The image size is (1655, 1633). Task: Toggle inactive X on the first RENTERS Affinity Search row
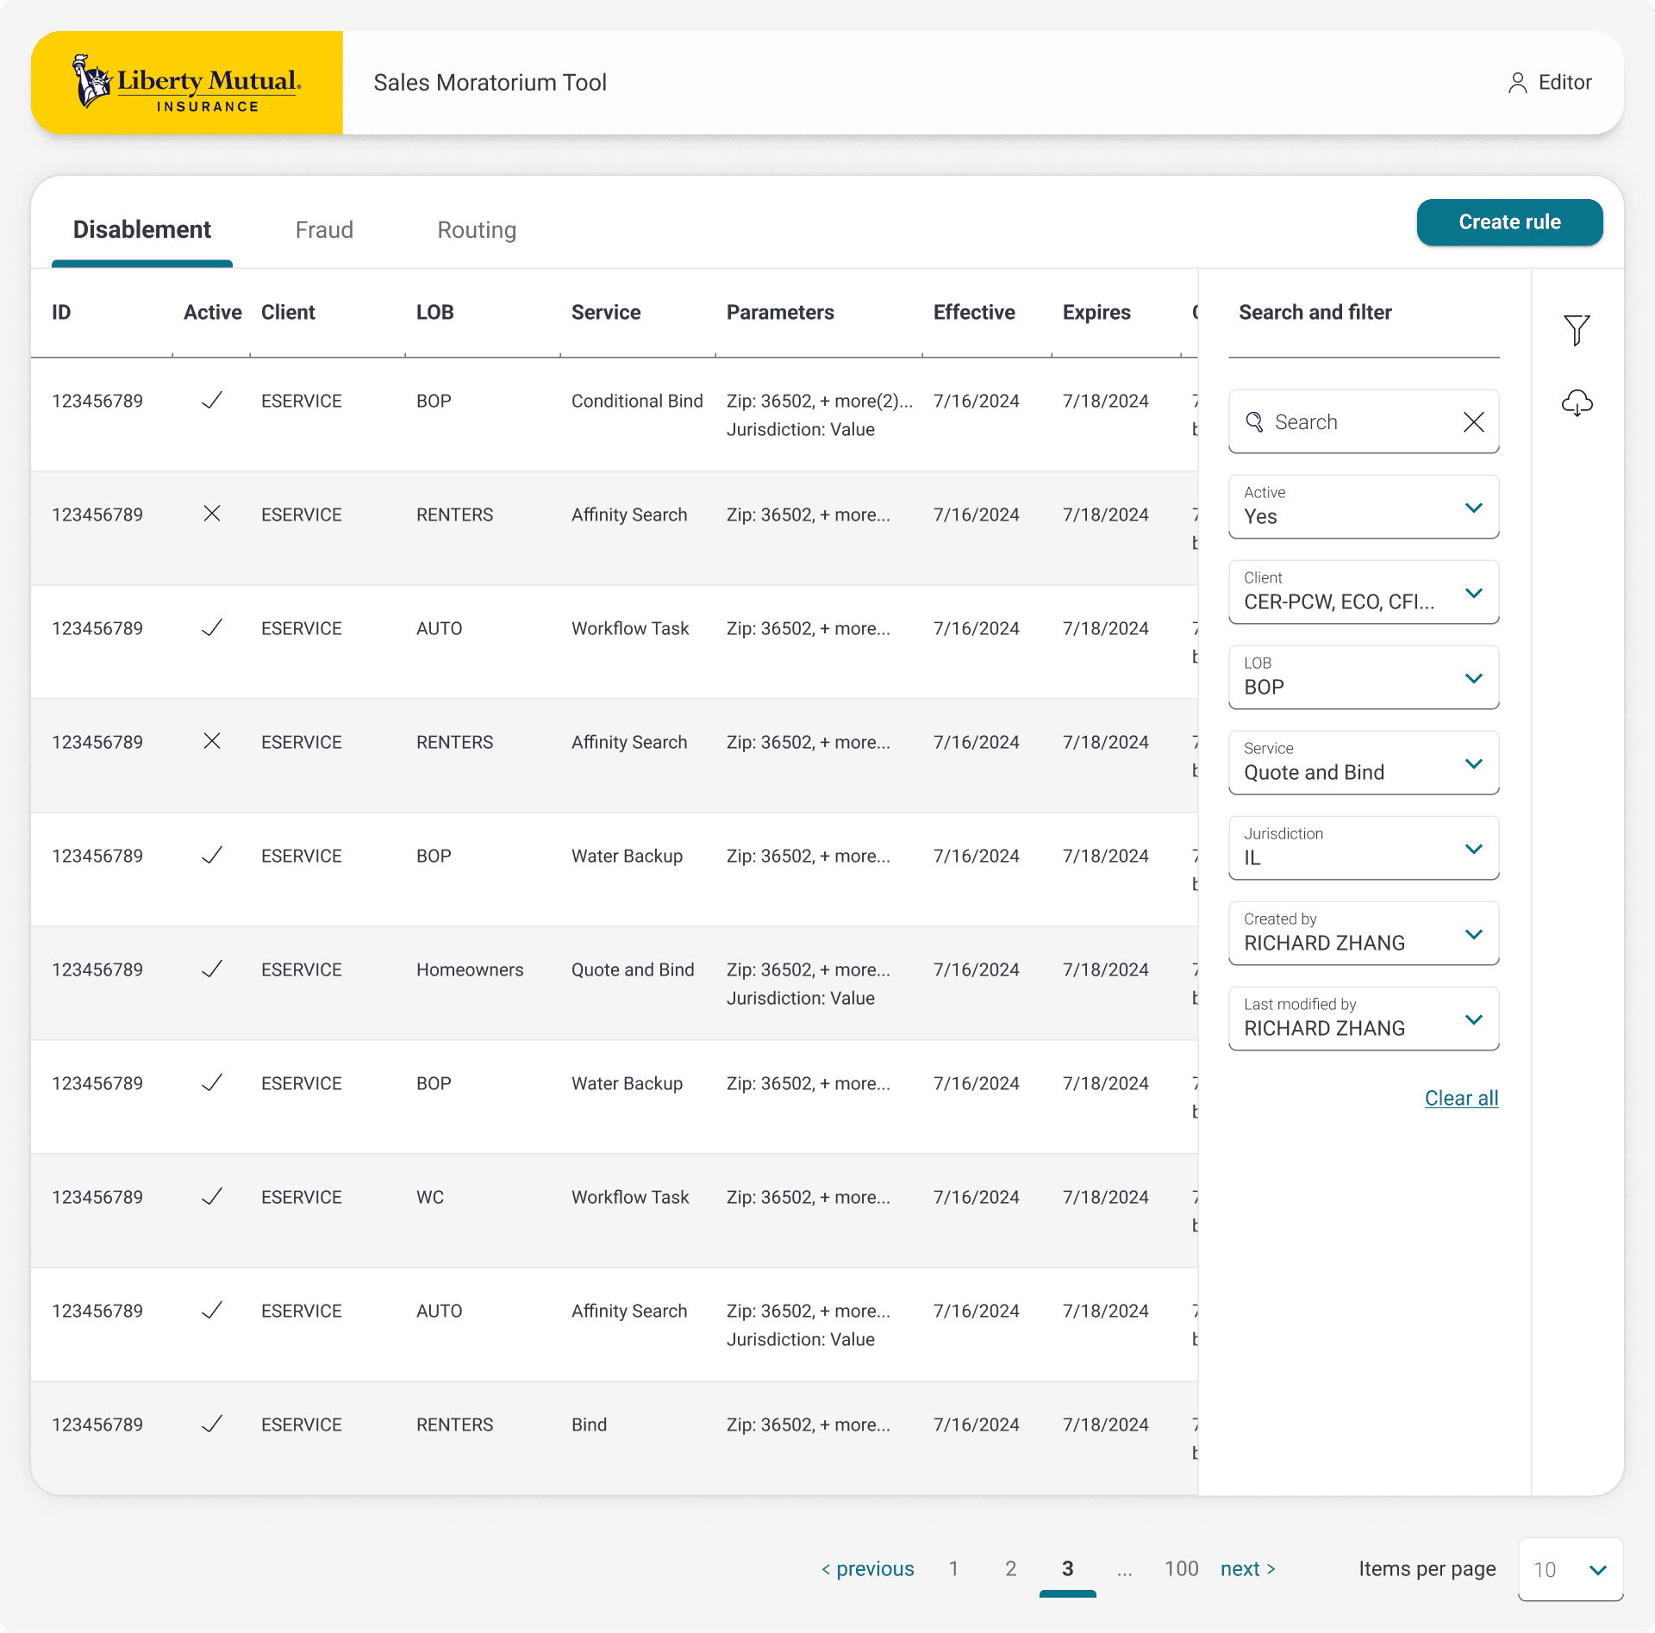212,514
